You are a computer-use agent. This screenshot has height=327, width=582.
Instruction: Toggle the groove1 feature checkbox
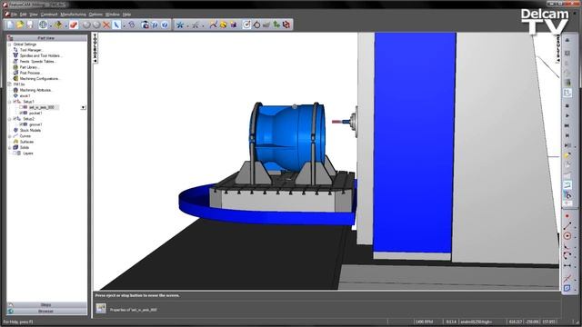[x=21, y=124]
